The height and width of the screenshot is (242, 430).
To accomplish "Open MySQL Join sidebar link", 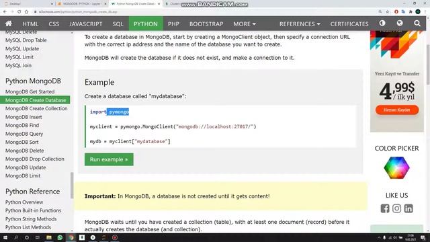I will [x=18, y=66].
